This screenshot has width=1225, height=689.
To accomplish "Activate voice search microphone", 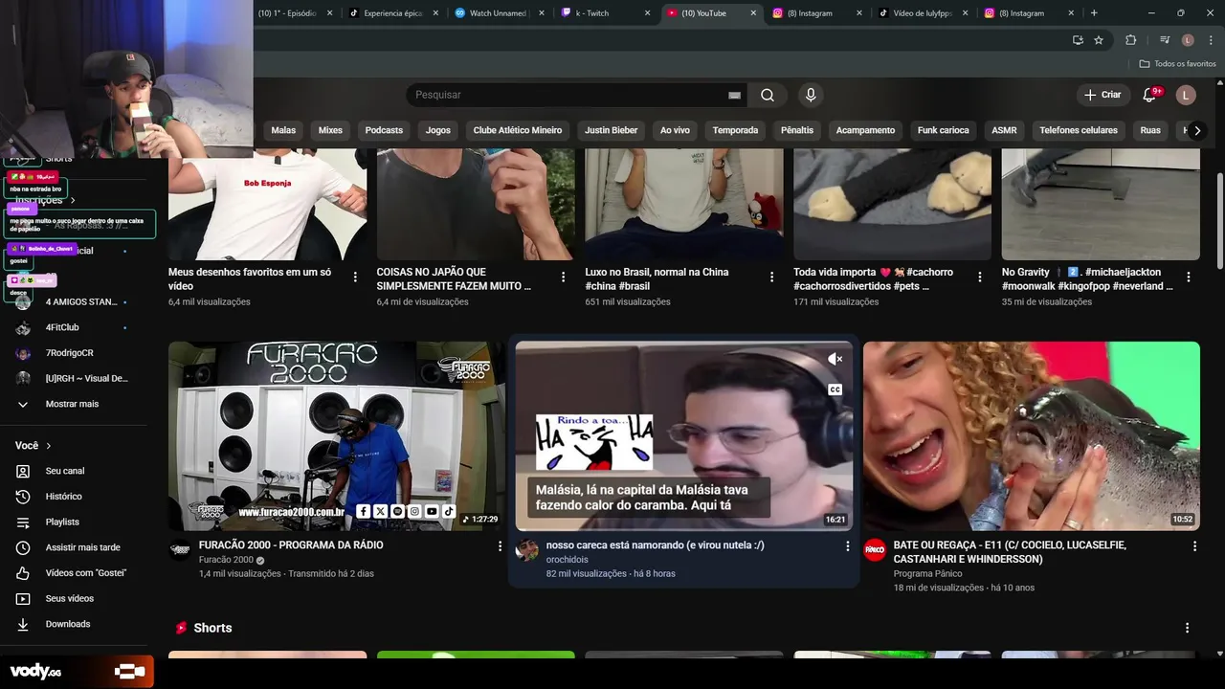I will tap(811, 95).
